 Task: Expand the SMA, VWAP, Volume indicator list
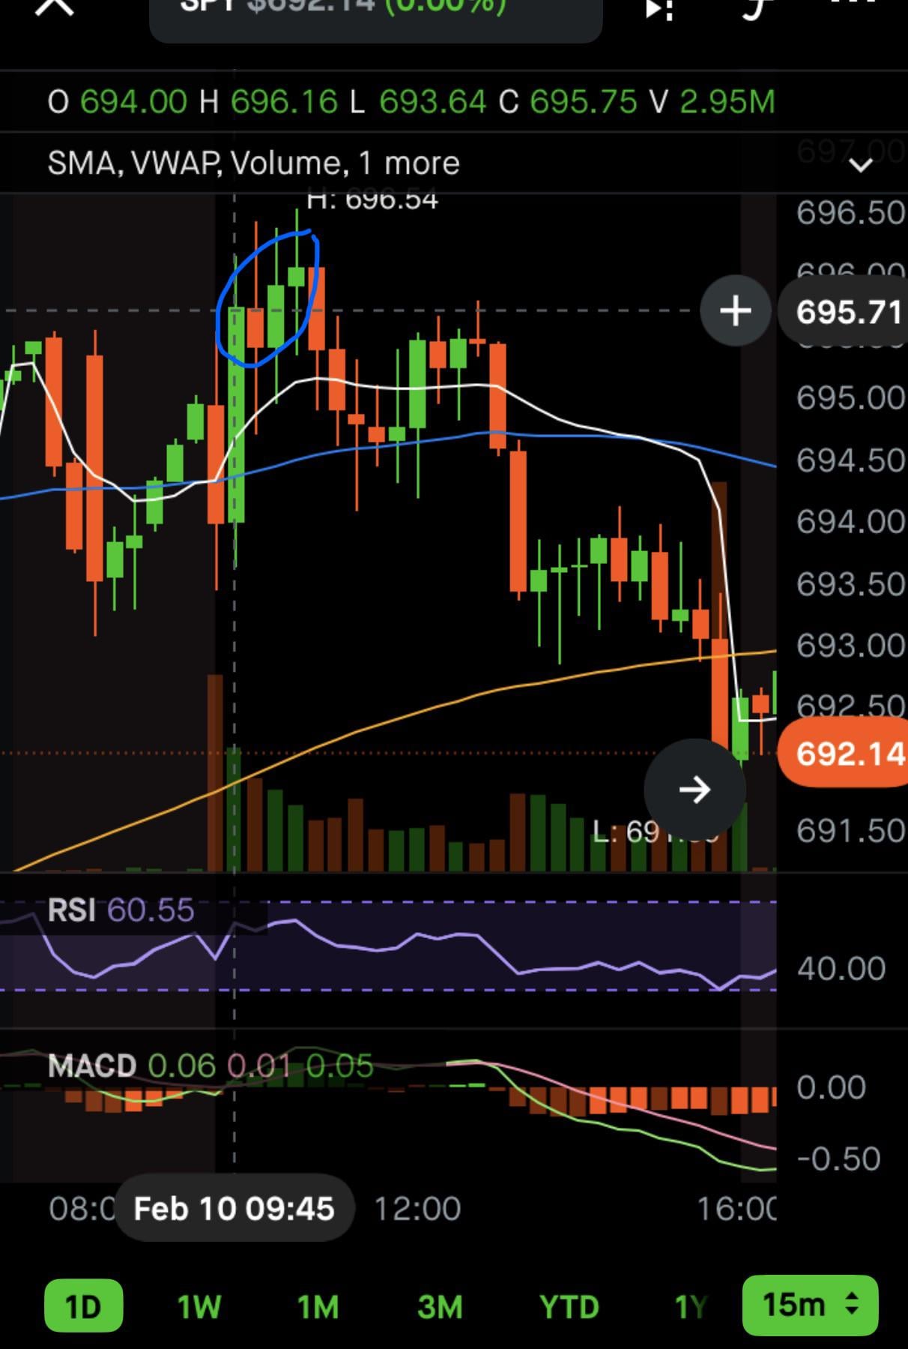coord(861,164)
